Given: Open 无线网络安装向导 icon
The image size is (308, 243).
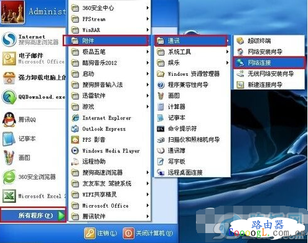Looking at the screenshot, I should [x=240, y=73].
